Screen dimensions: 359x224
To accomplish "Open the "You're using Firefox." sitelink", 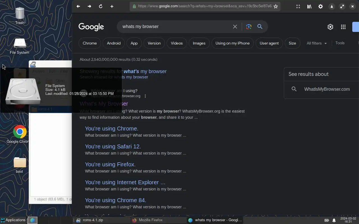I will (x=110, y=164).
